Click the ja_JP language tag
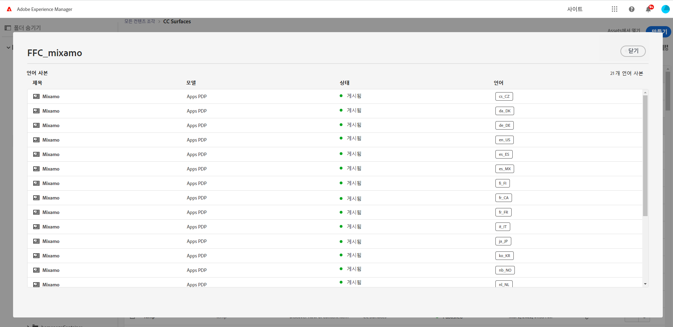Image resolution: width=673 pixels, height=327 pixels. tap(503, 241)
